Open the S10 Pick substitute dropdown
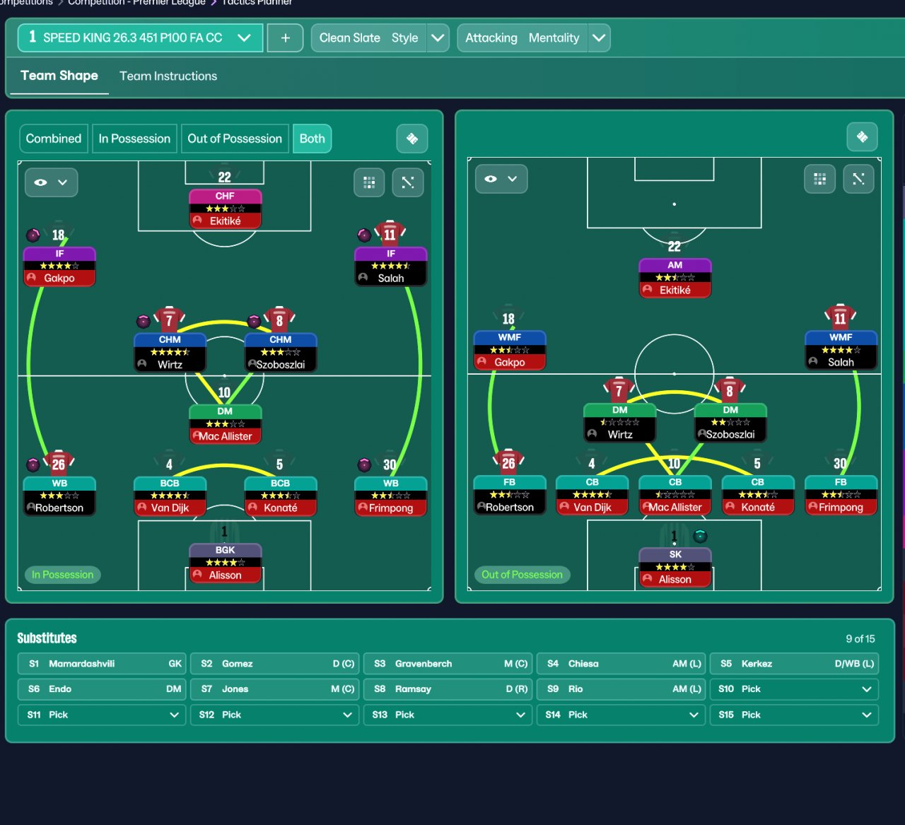Screen dimensions: 905x825 (x=794, y=689)
